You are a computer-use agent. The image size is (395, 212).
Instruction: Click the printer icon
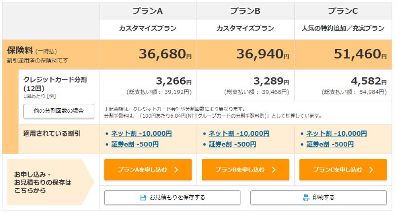306,198
